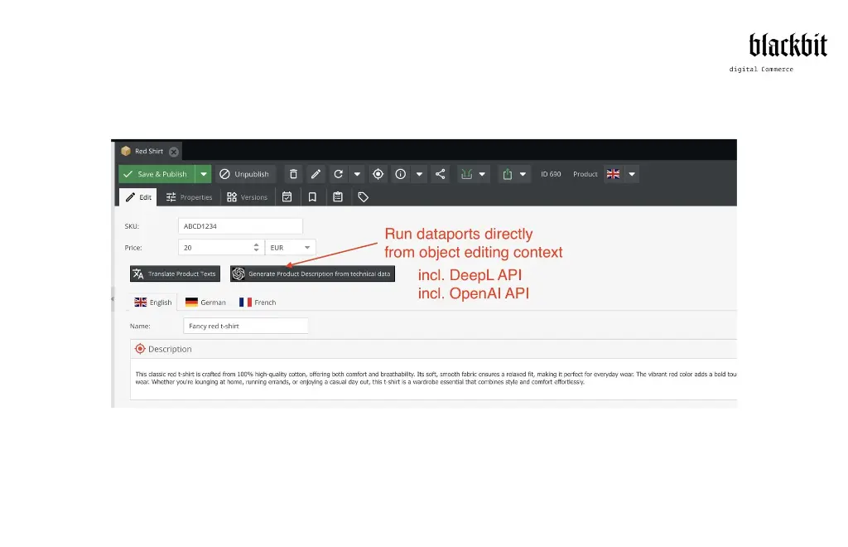Open the bookmark tab icon
Image resolution: width=848 pixels, height=547 pixels.
coord(312,197)
